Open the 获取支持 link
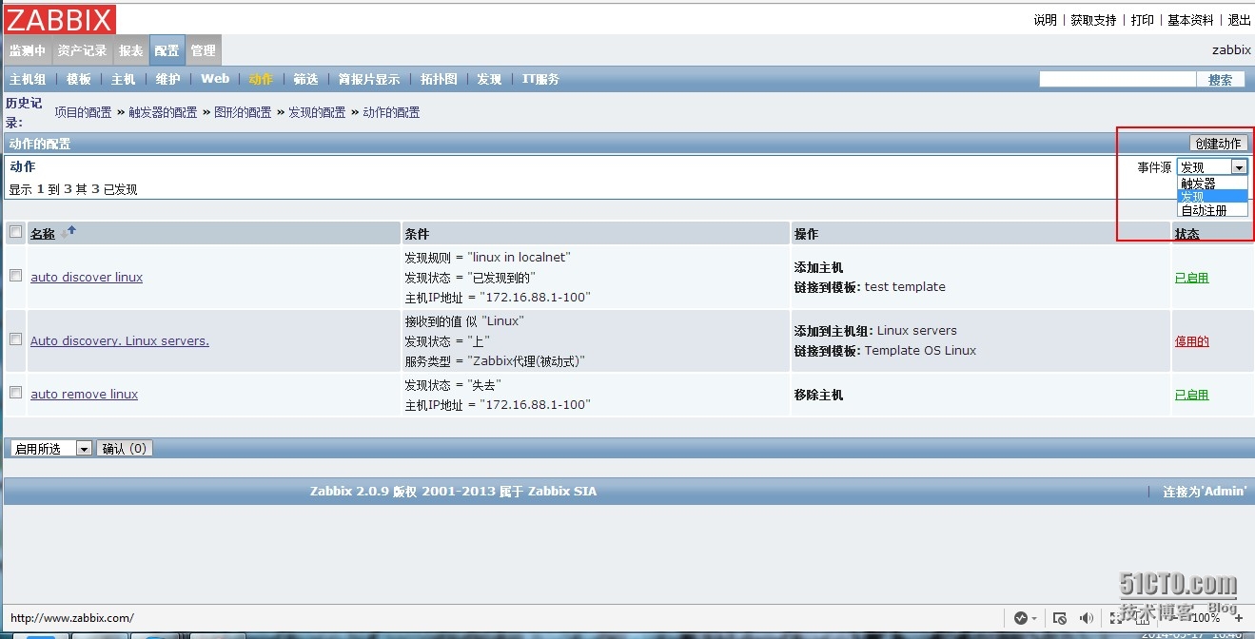Viewport: 1255px width, 639px height. tap(1093, 20)
